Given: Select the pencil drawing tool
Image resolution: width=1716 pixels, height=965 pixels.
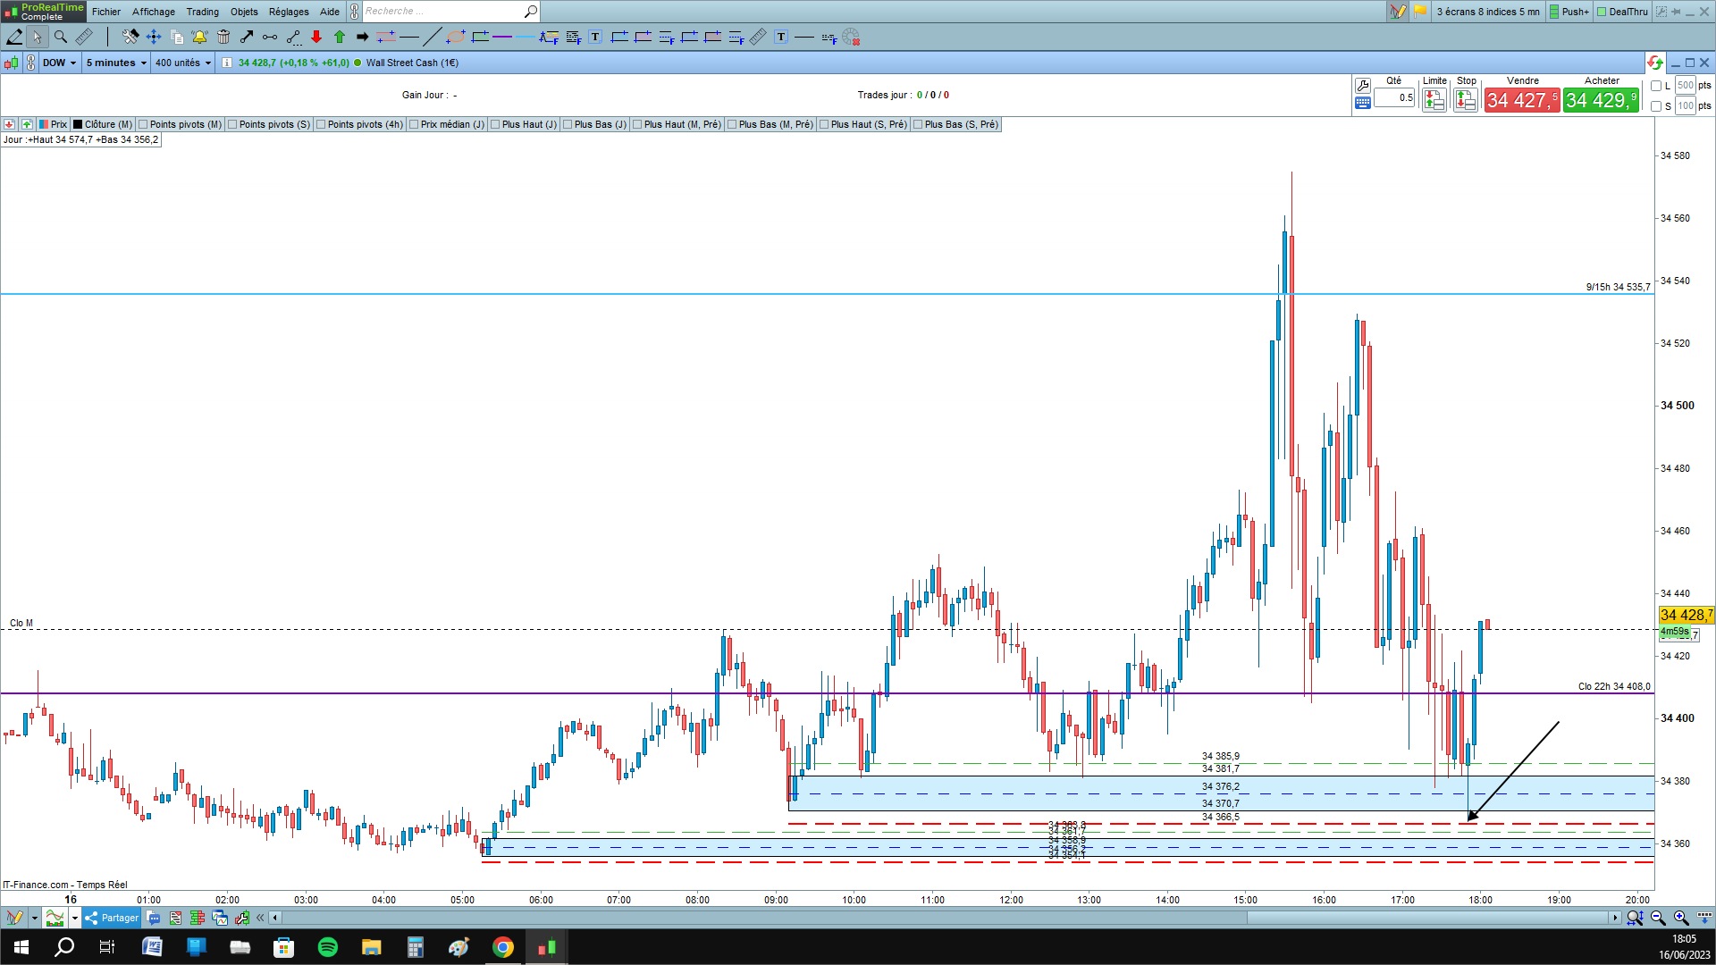Looking at the screenshot, I should pyautogui.click(x=14, y=37).
